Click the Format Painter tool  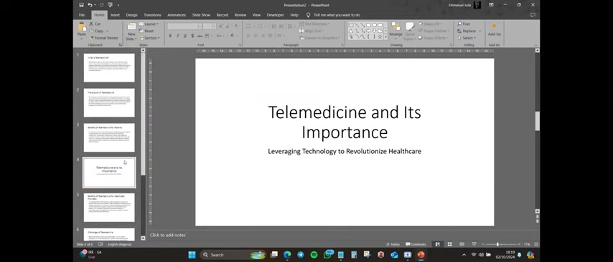[104, 38]
